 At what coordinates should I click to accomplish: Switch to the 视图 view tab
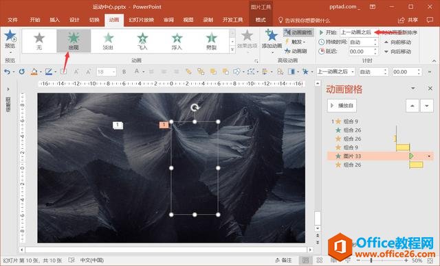pyautogui.click(x=188, y=20)
